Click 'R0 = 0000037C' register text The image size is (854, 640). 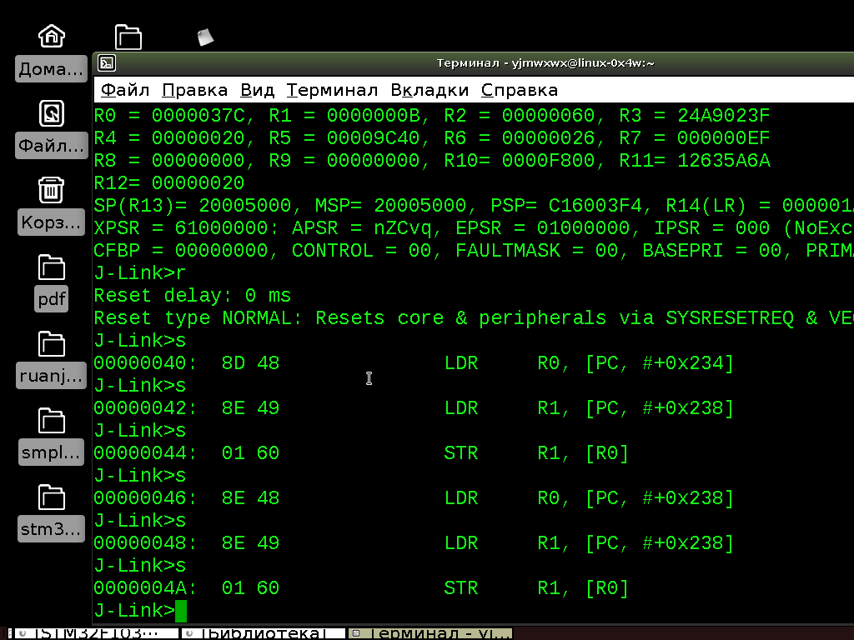(x=173, y=115)
